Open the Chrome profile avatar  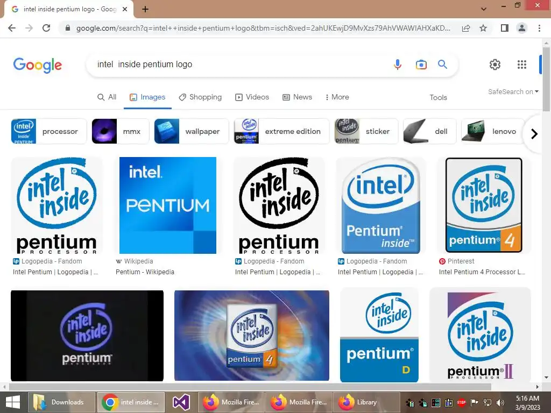pos(522,28)
